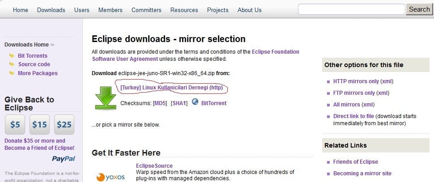The image size is (434, 182).
Task: Click the green download arrow icon
Action: [x=106, y=98]
